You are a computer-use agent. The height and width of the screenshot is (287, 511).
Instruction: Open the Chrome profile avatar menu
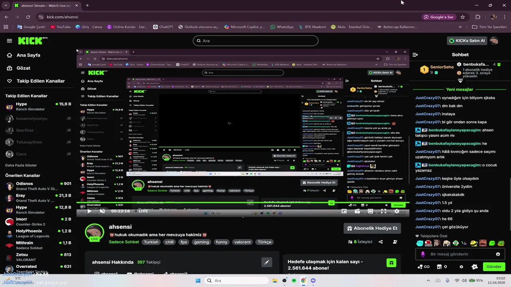(494, 17)
